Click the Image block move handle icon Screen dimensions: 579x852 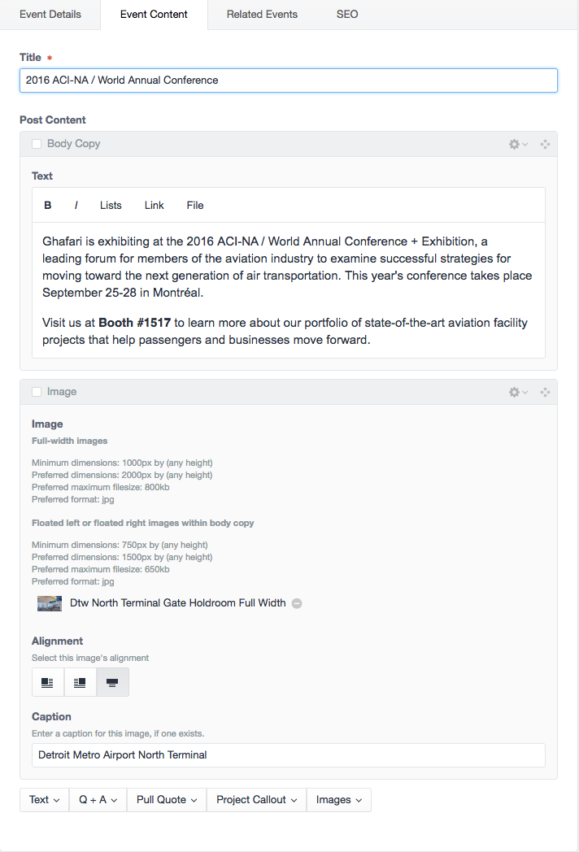pos(545,392)
